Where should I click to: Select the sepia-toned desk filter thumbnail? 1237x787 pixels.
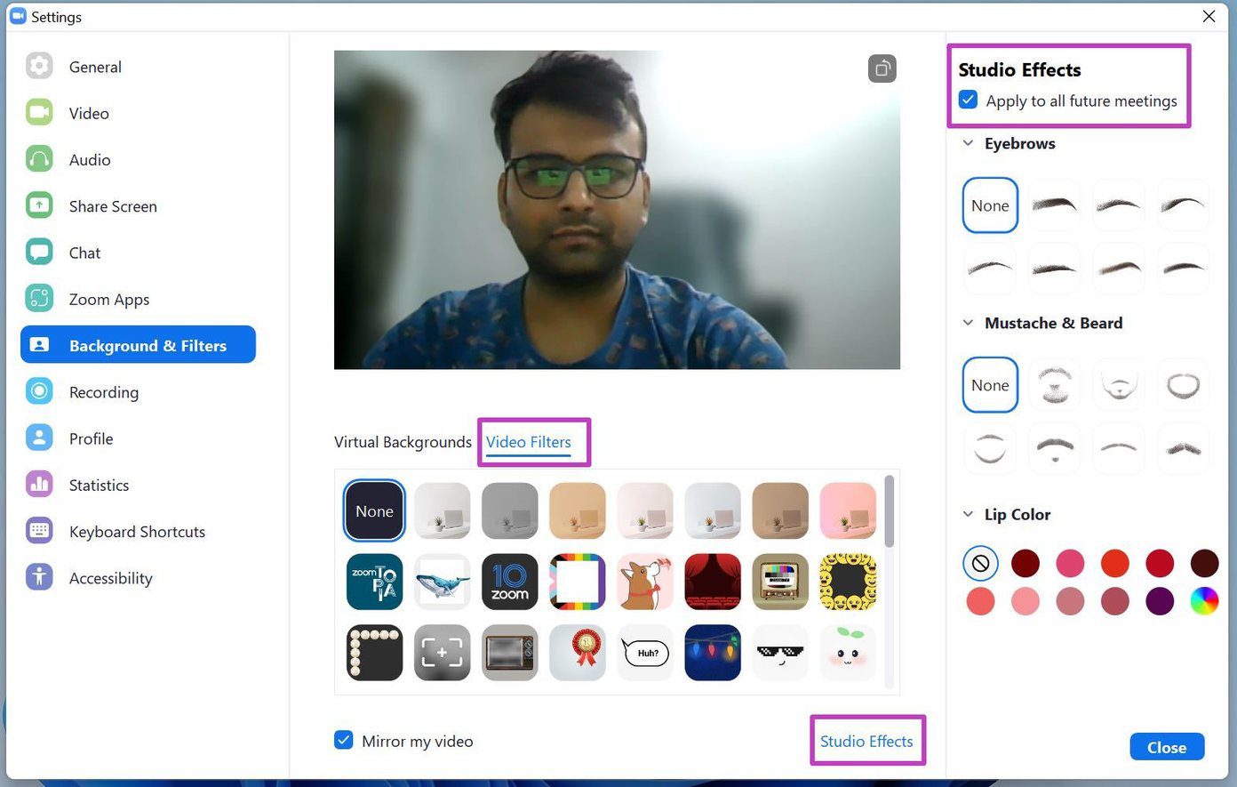click(780, 511)
